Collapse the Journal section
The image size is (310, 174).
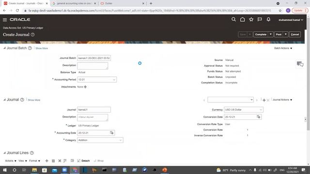point(4,100)
